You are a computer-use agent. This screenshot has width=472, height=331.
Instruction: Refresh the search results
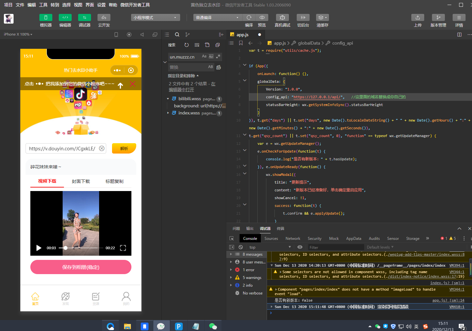coord(187,45)
